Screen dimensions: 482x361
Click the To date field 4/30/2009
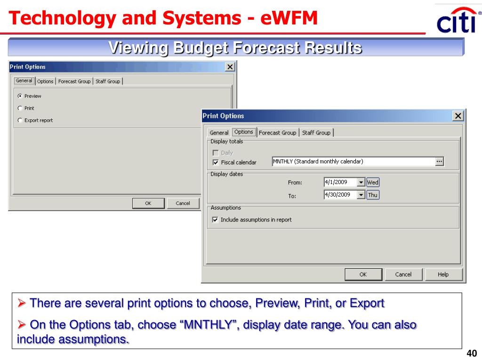tap(340, 195)
